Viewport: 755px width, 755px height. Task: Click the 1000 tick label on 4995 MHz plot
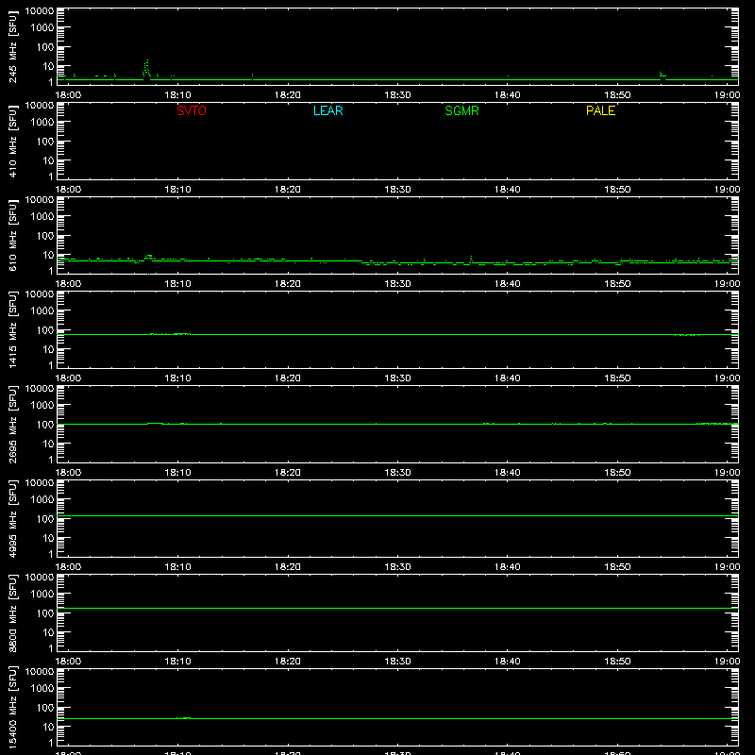(42, 500)
